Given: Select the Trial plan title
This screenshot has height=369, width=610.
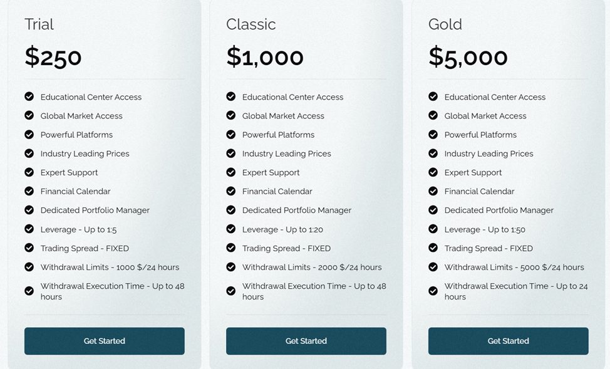Looking at the screenshot, I should 39,24.
